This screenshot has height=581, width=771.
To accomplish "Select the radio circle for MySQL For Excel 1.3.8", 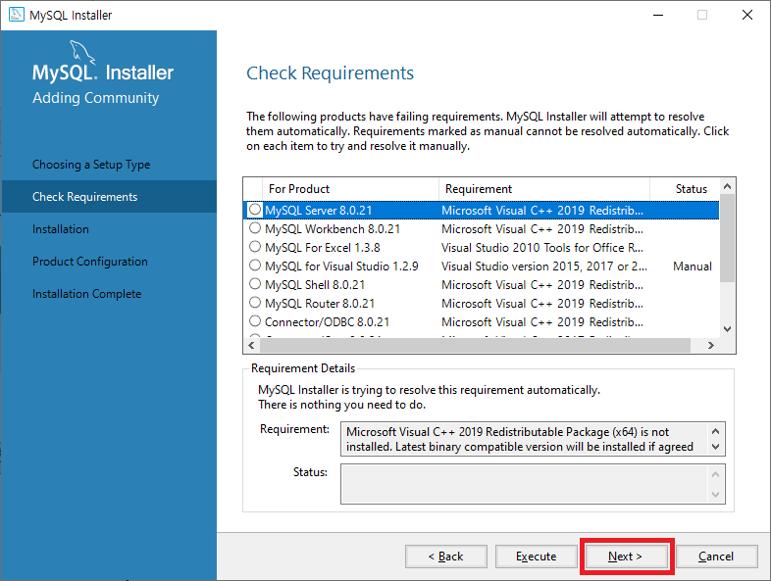I will 255,247.
